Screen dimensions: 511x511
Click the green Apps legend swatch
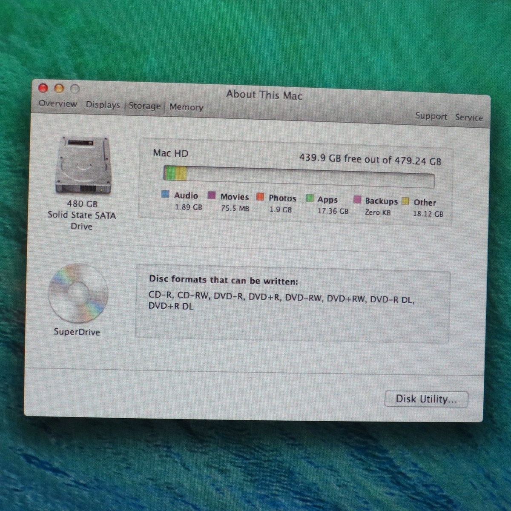click(x=310, y=198)
